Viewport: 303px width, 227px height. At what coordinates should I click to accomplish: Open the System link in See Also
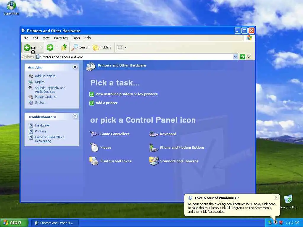point(40,103)
